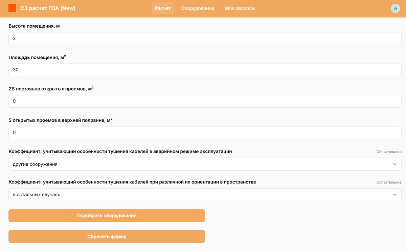This screenshot has width=406, height=251.
Task: Click Обязательное tag above другие сооружения
Action: coord(389,152)
